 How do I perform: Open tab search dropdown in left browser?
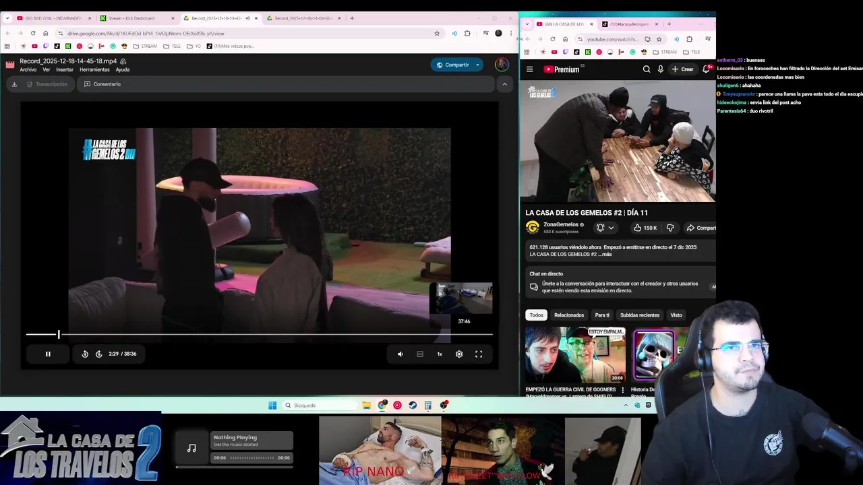pos(7,18)
